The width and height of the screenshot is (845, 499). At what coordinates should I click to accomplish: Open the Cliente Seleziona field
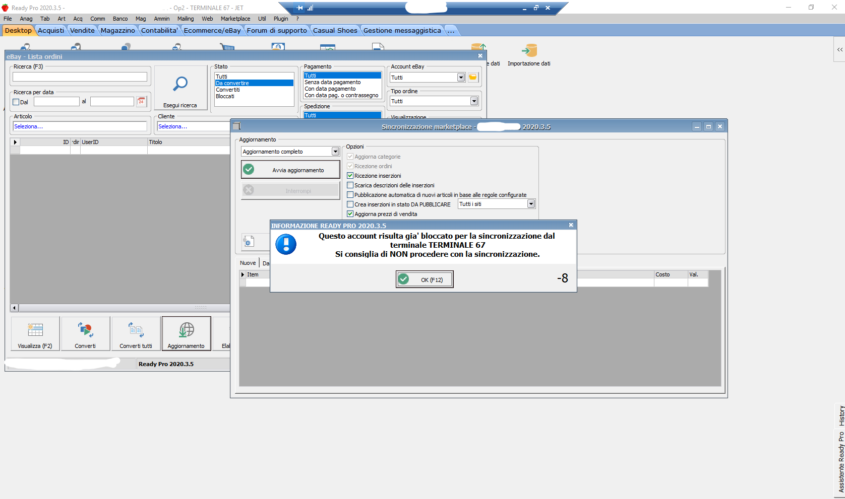[194, 126]
